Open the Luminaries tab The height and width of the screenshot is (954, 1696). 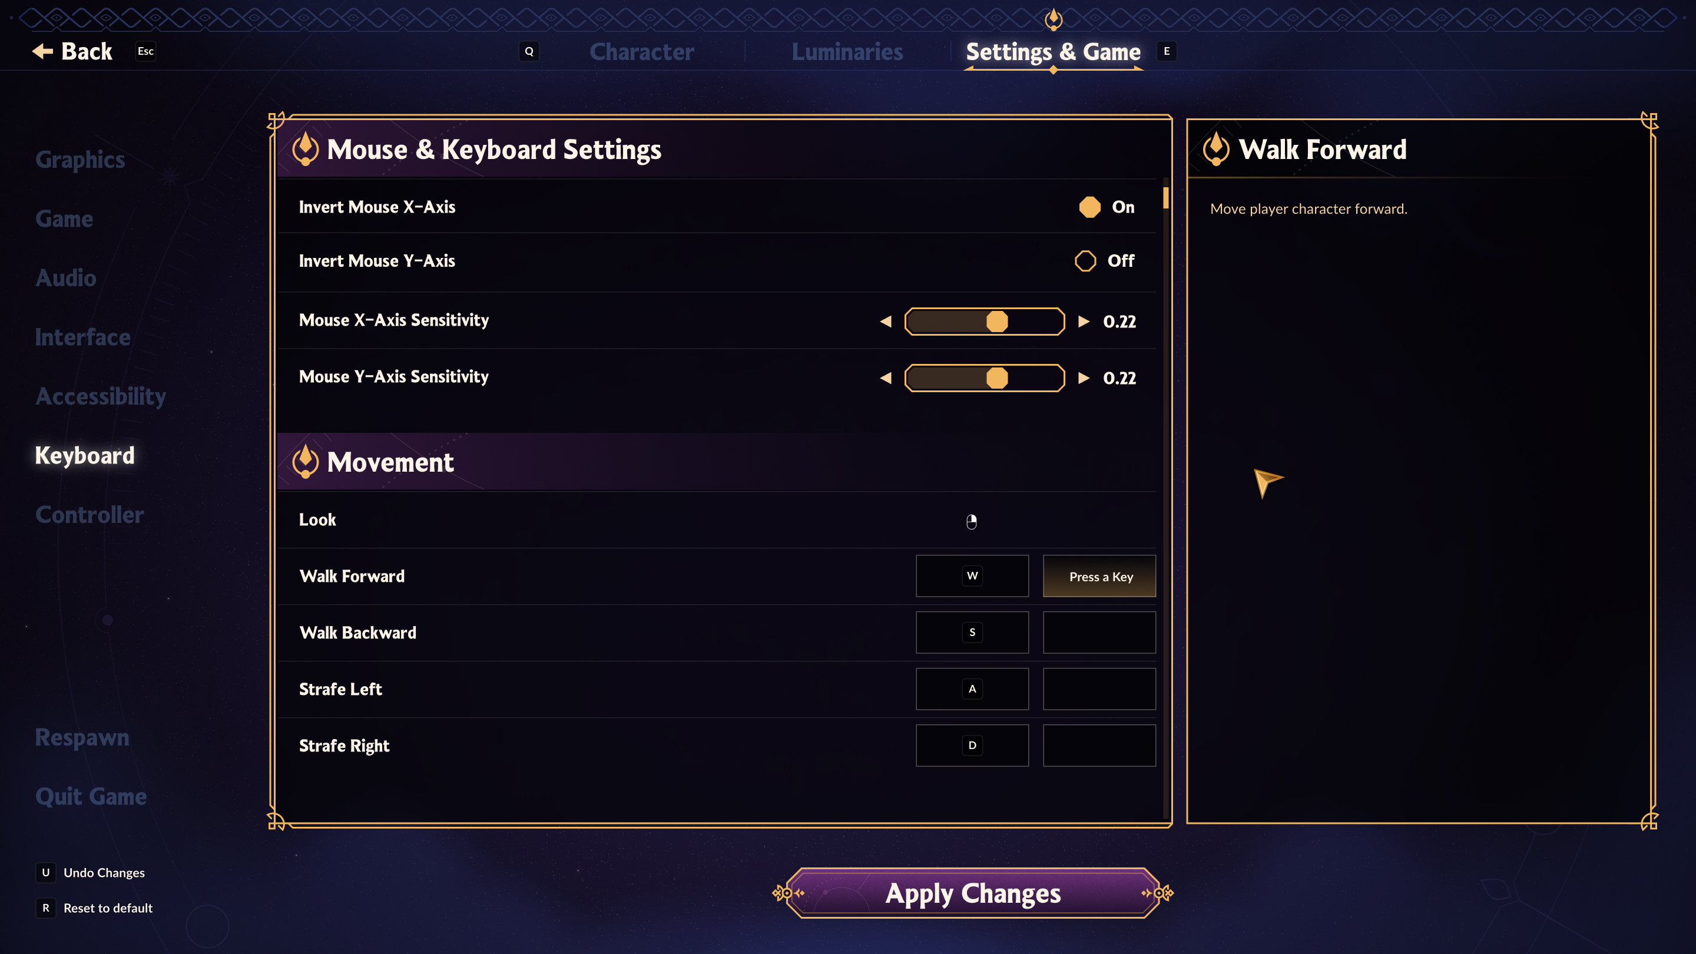pos(847,51)
